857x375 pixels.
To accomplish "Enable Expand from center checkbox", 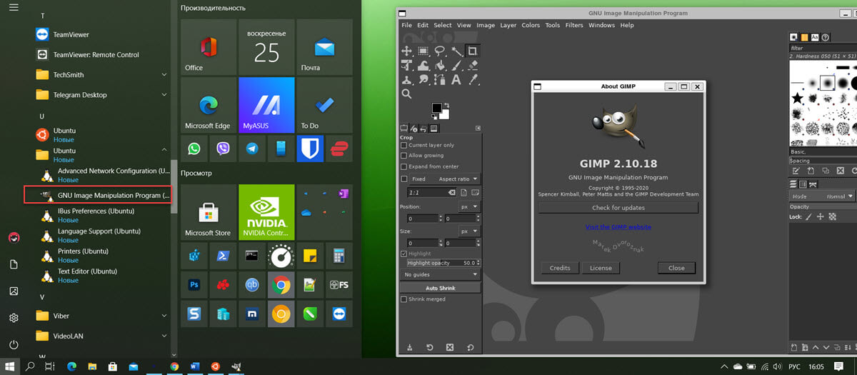I will tap(404, 166).
